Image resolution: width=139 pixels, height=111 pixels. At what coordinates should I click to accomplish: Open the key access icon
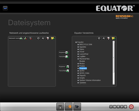click(118, 107)
